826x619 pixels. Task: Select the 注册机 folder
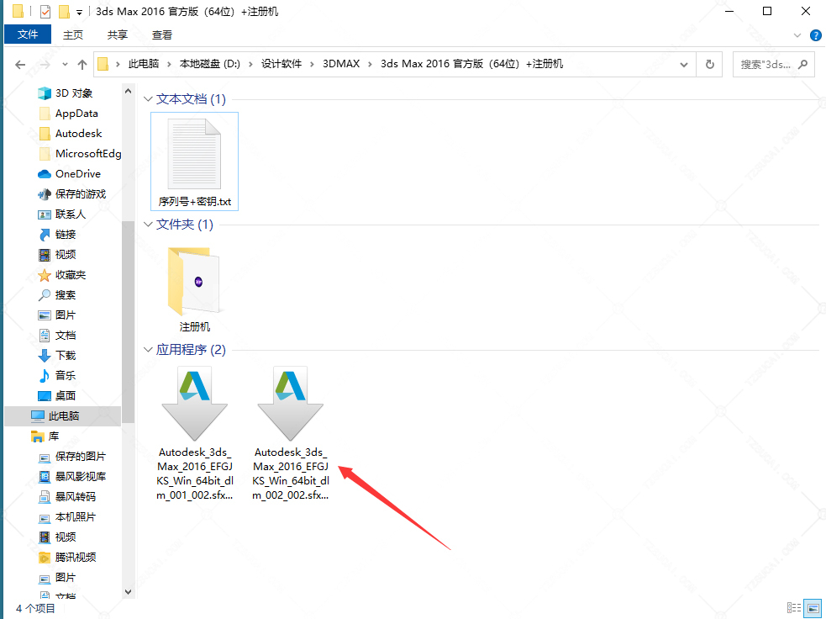click(x=194, y=289)
